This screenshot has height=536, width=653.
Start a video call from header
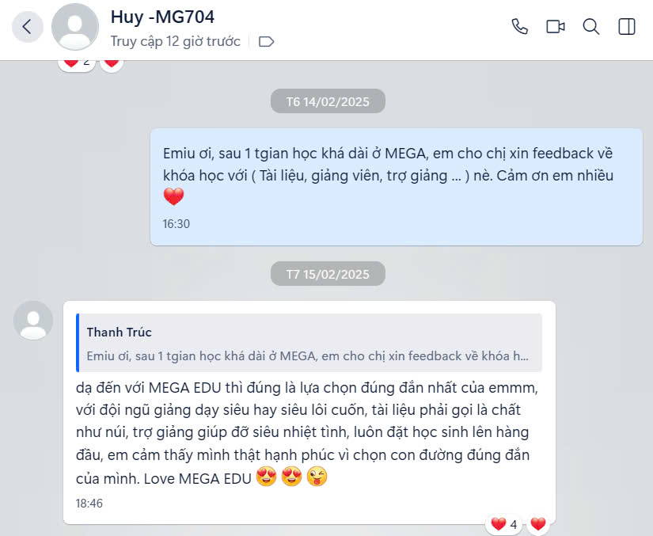pos(555,27)
